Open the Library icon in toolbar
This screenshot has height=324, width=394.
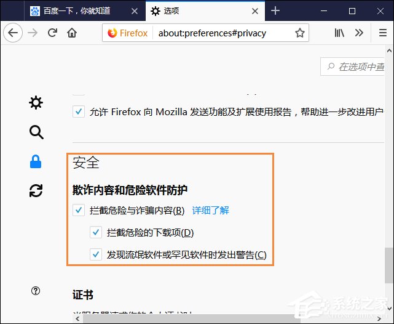click(339, 33)
